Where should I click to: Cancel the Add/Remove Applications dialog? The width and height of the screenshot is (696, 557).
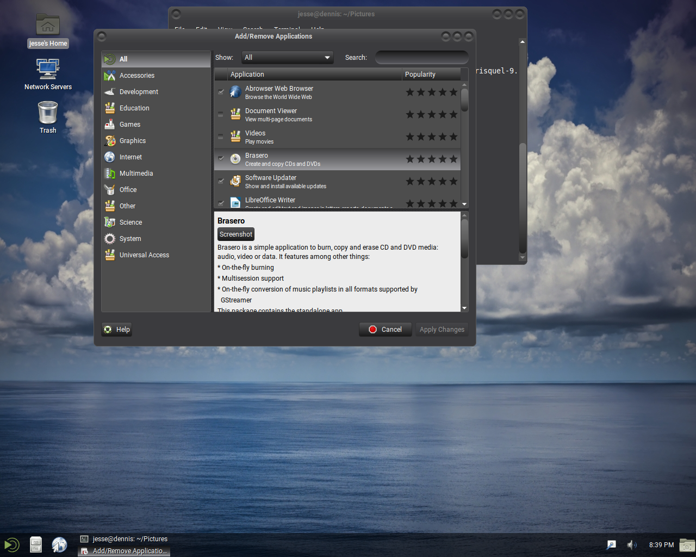click(386, 330)
